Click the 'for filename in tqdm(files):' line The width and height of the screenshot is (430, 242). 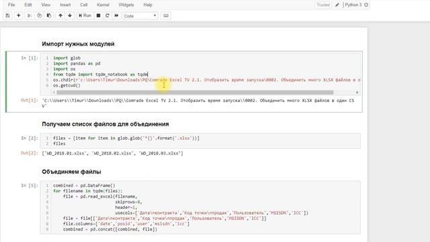coord(88,191)
